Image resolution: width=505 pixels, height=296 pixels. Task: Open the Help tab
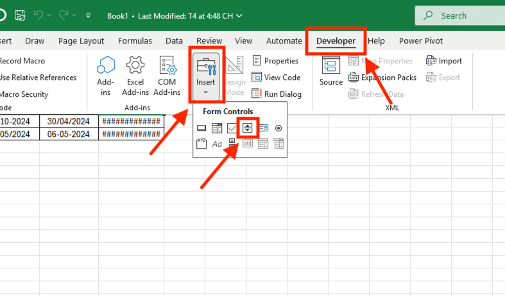pos(376,41)
